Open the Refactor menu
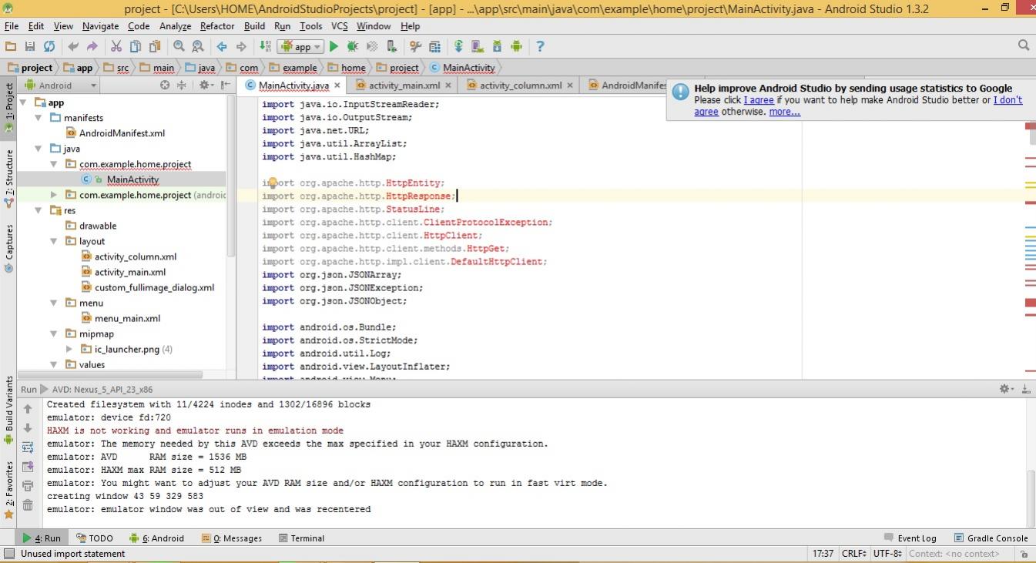The image size is (1036, 563). pyautogui.click(x=217, y=26)
